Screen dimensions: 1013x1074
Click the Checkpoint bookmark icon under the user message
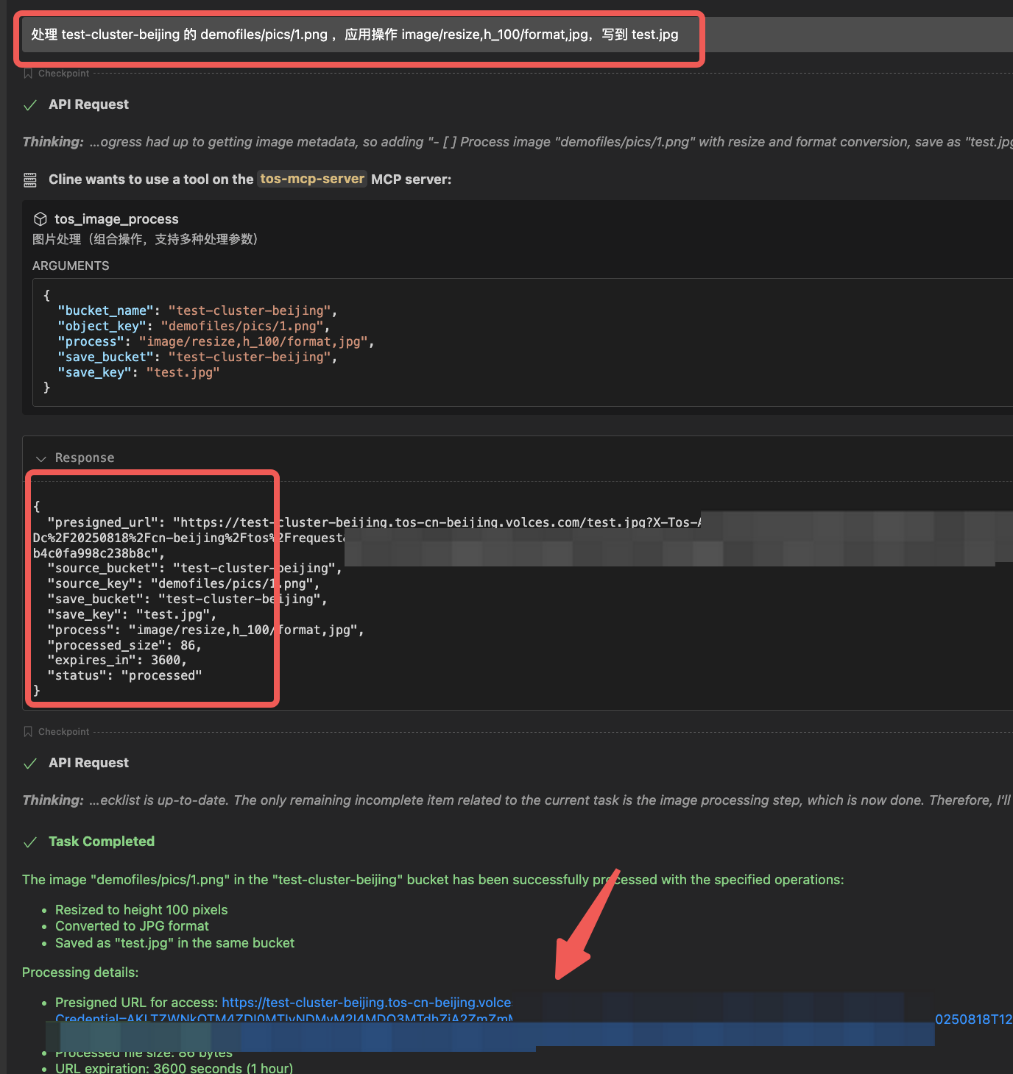point(28,74)
